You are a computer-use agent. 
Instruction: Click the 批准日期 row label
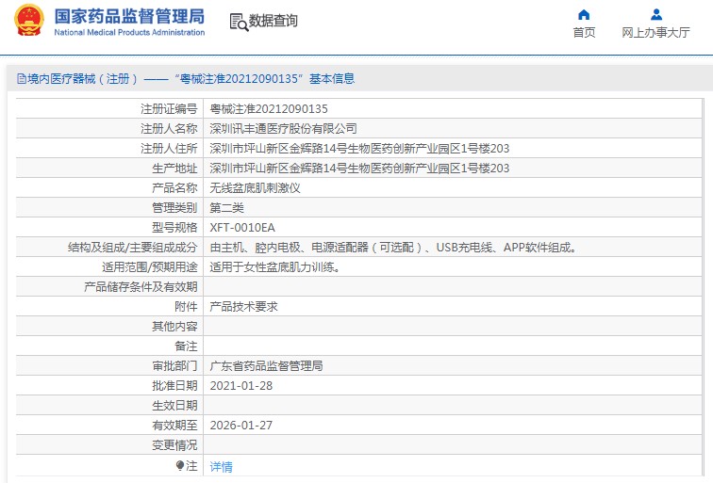(x=174, y=386)
